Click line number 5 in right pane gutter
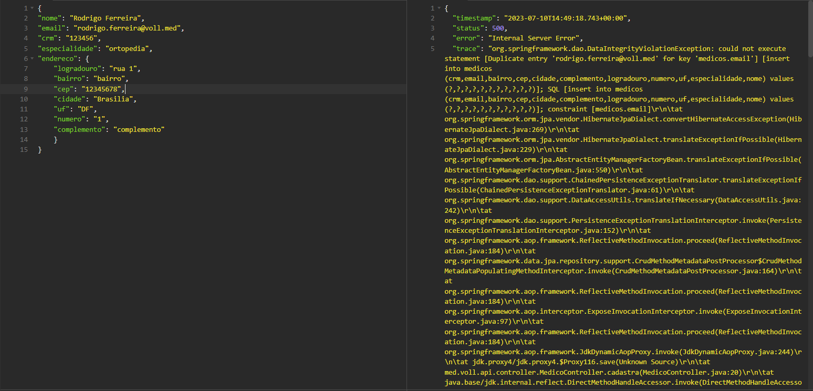Screen dimensions: 813x391 click(x=432, y=49)
